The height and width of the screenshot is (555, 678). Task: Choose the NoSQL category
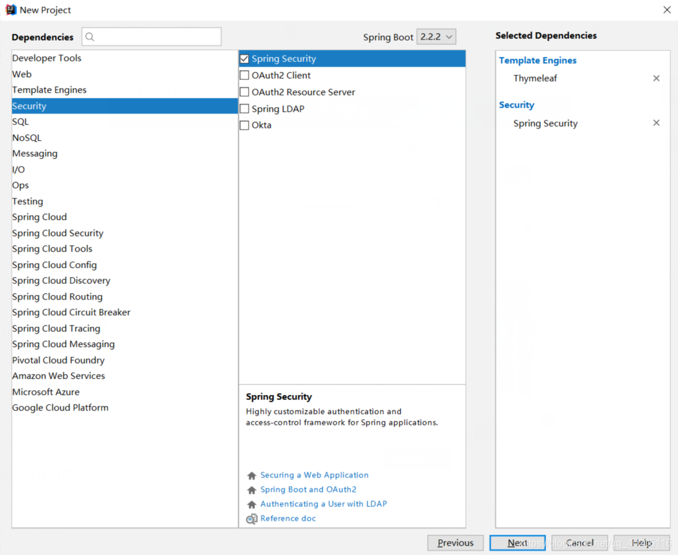pos(125,138)
